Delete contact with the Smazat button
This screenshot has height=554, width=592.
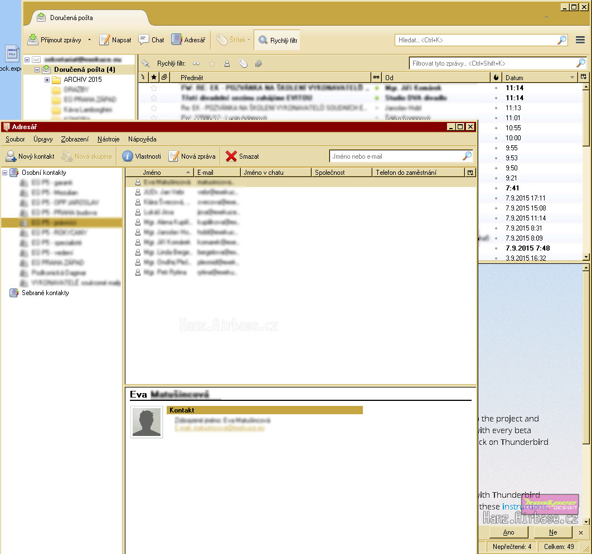[242, 156]
